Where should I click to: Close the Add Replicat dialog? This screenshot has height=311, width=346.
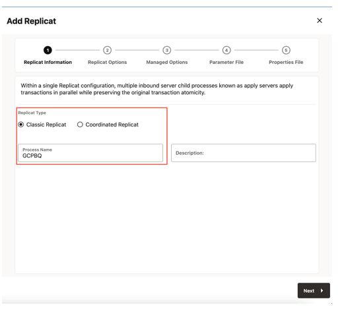tap(320, 20)
